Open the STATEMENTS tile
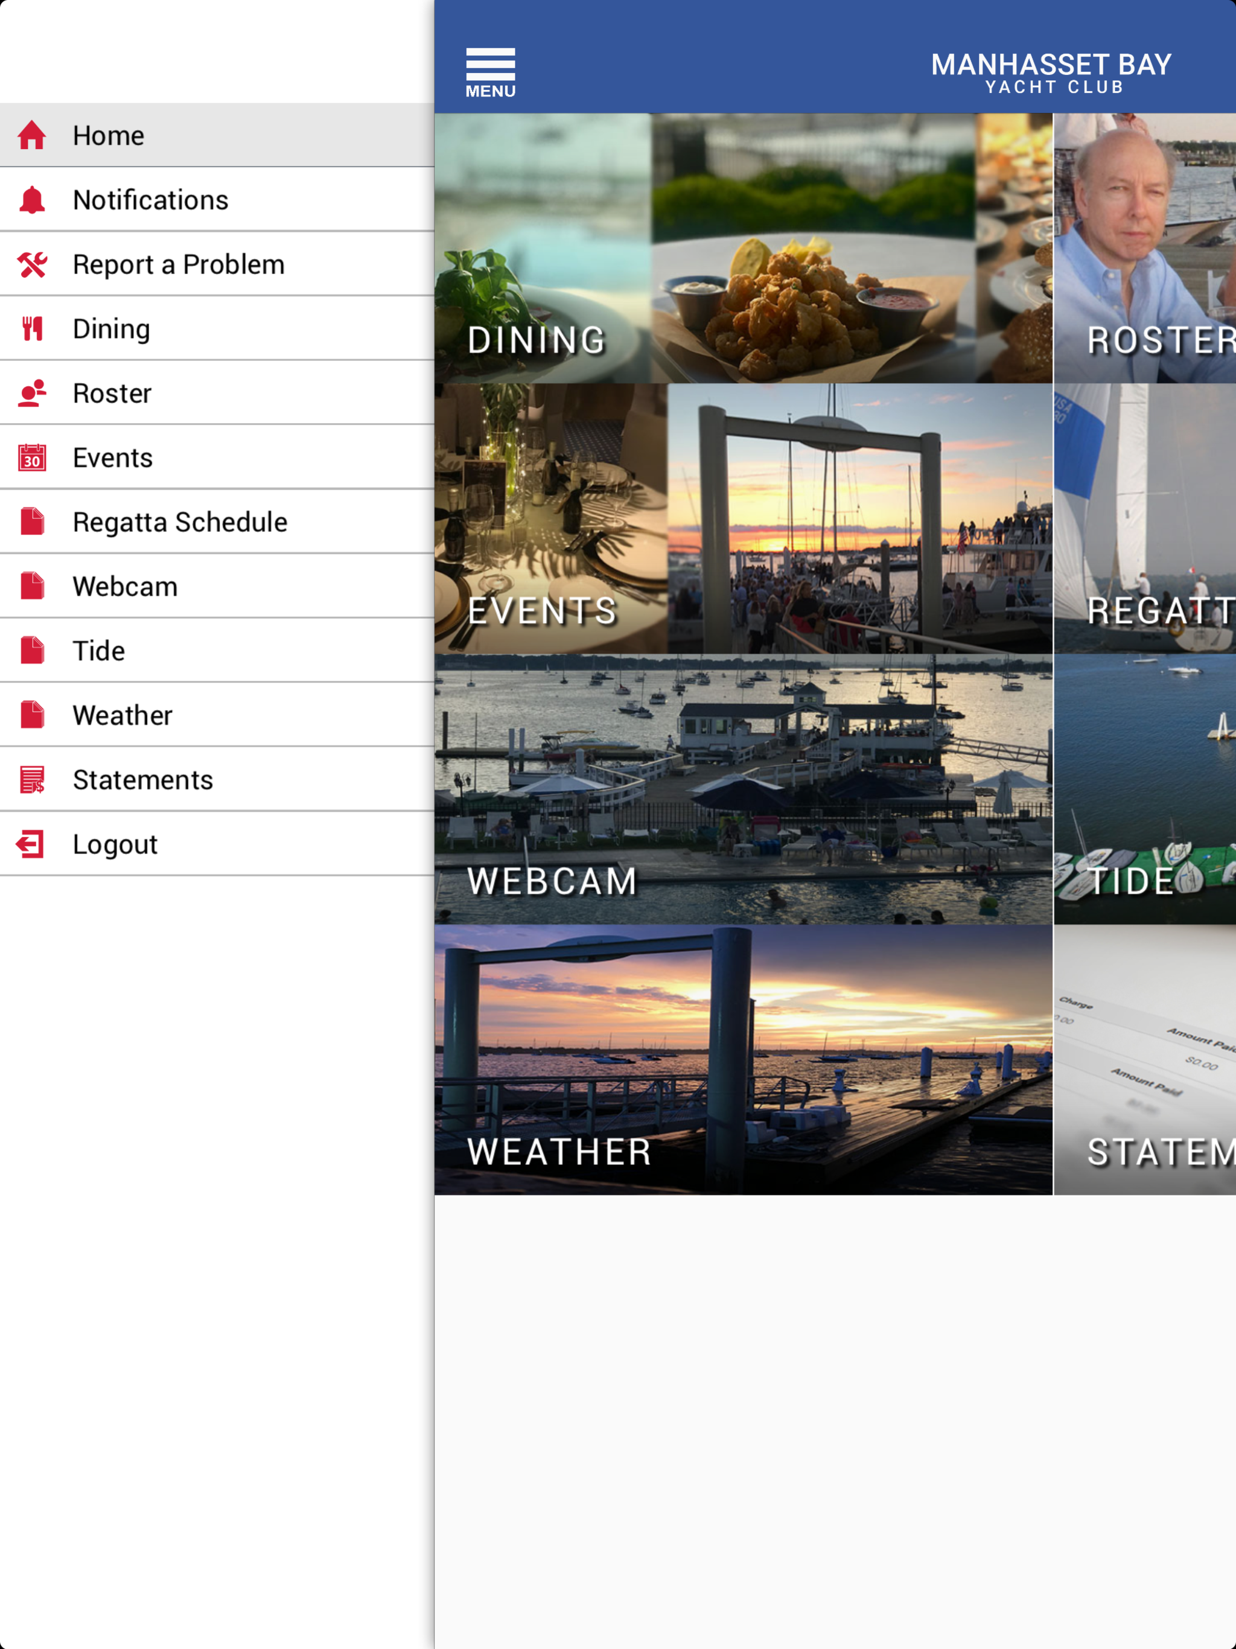This screenshot has width=1236, height=1649. point(1145,1060)
